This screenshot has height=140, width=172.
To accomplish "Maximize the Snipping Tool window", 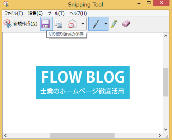I will pyautogui.click(x=149, y=3).
